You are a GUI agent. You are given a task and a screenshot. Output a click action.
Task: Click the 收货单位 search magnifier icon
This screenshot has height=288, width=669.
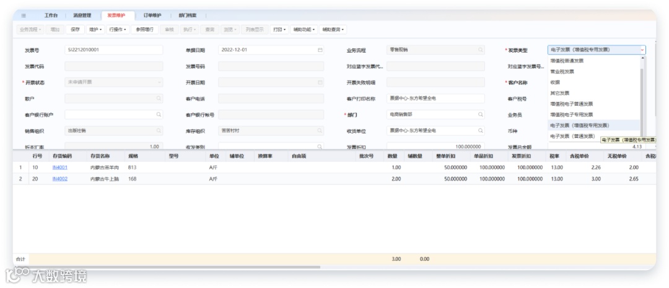coord(481,130)
